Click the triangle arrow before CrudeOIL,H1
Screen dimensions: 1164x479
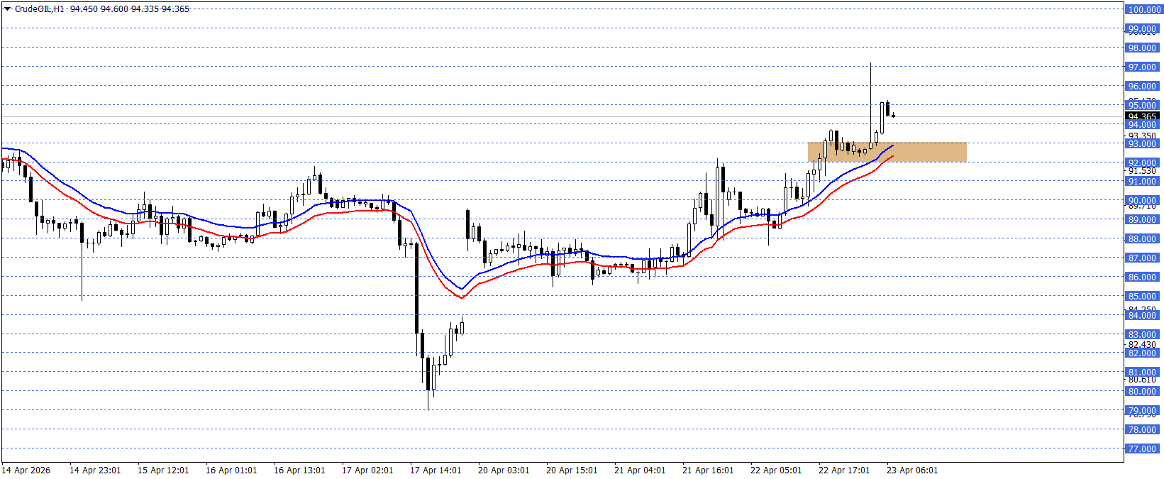point(8,9)
